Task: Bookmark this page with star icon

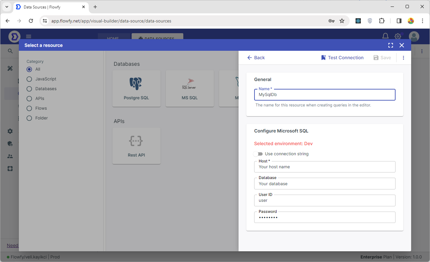Action: coord(342,21)
